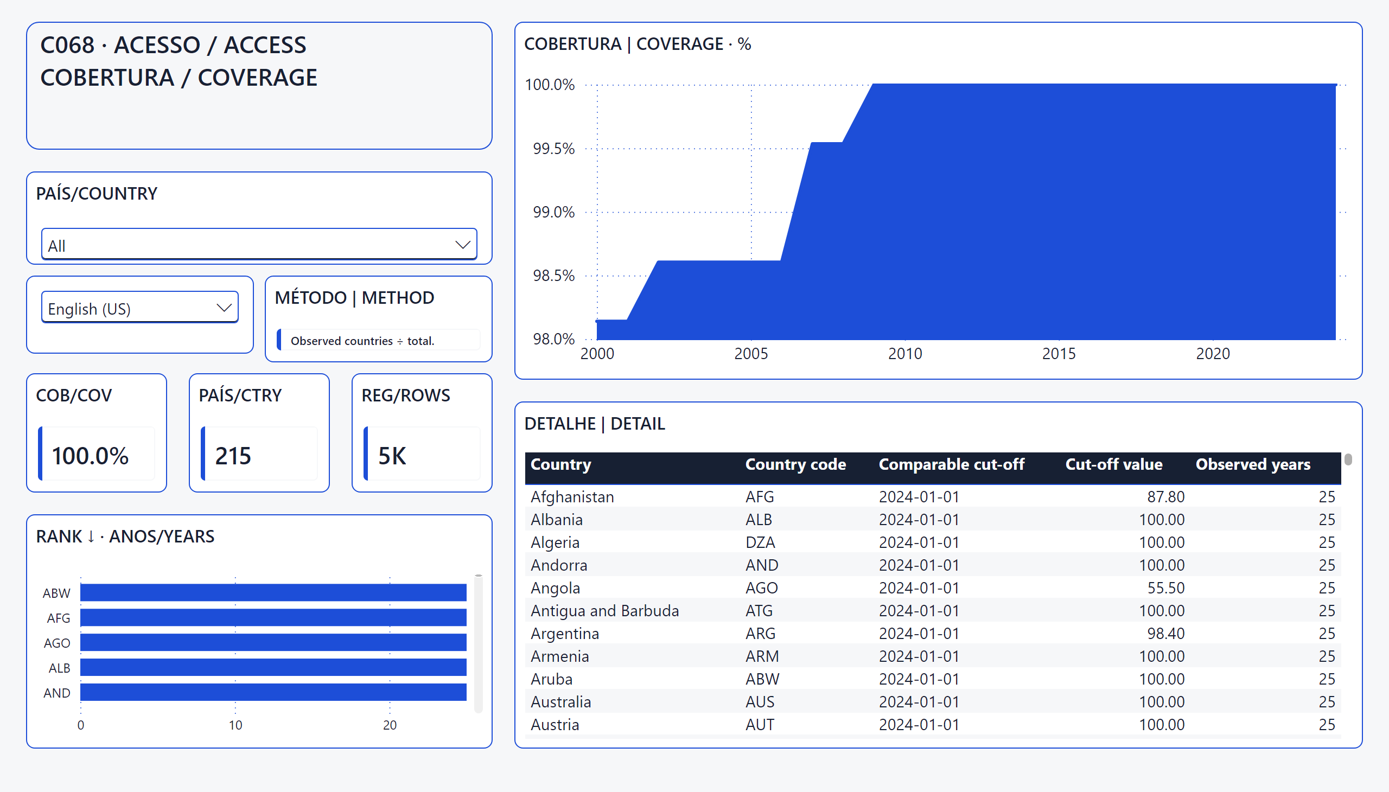
Task: Select the AFG bar in rank chart
Action: [273, 617]
